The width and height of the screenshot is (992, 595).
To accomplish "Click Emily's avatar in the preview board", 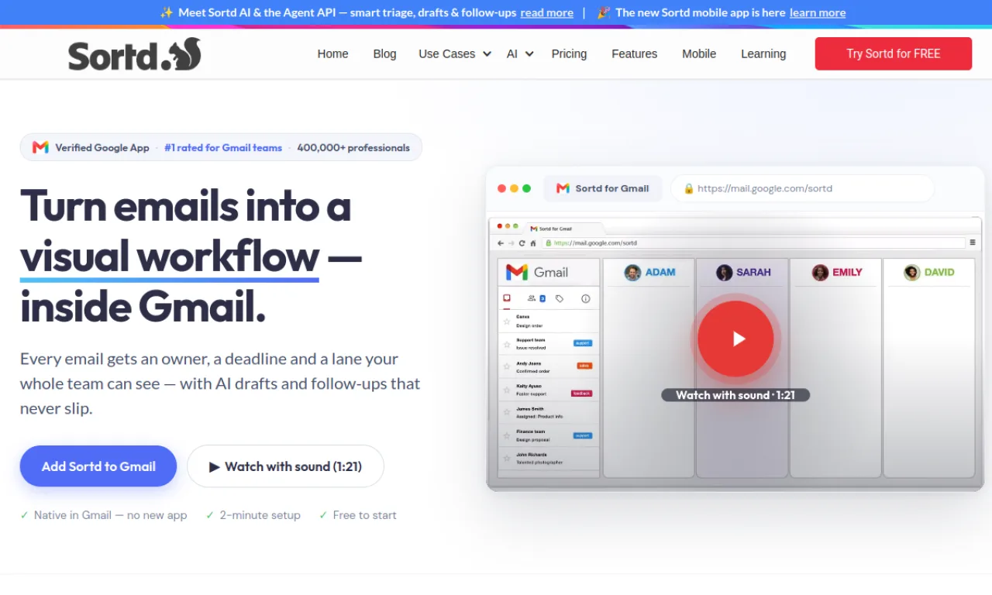I will [x=820, y=272].
